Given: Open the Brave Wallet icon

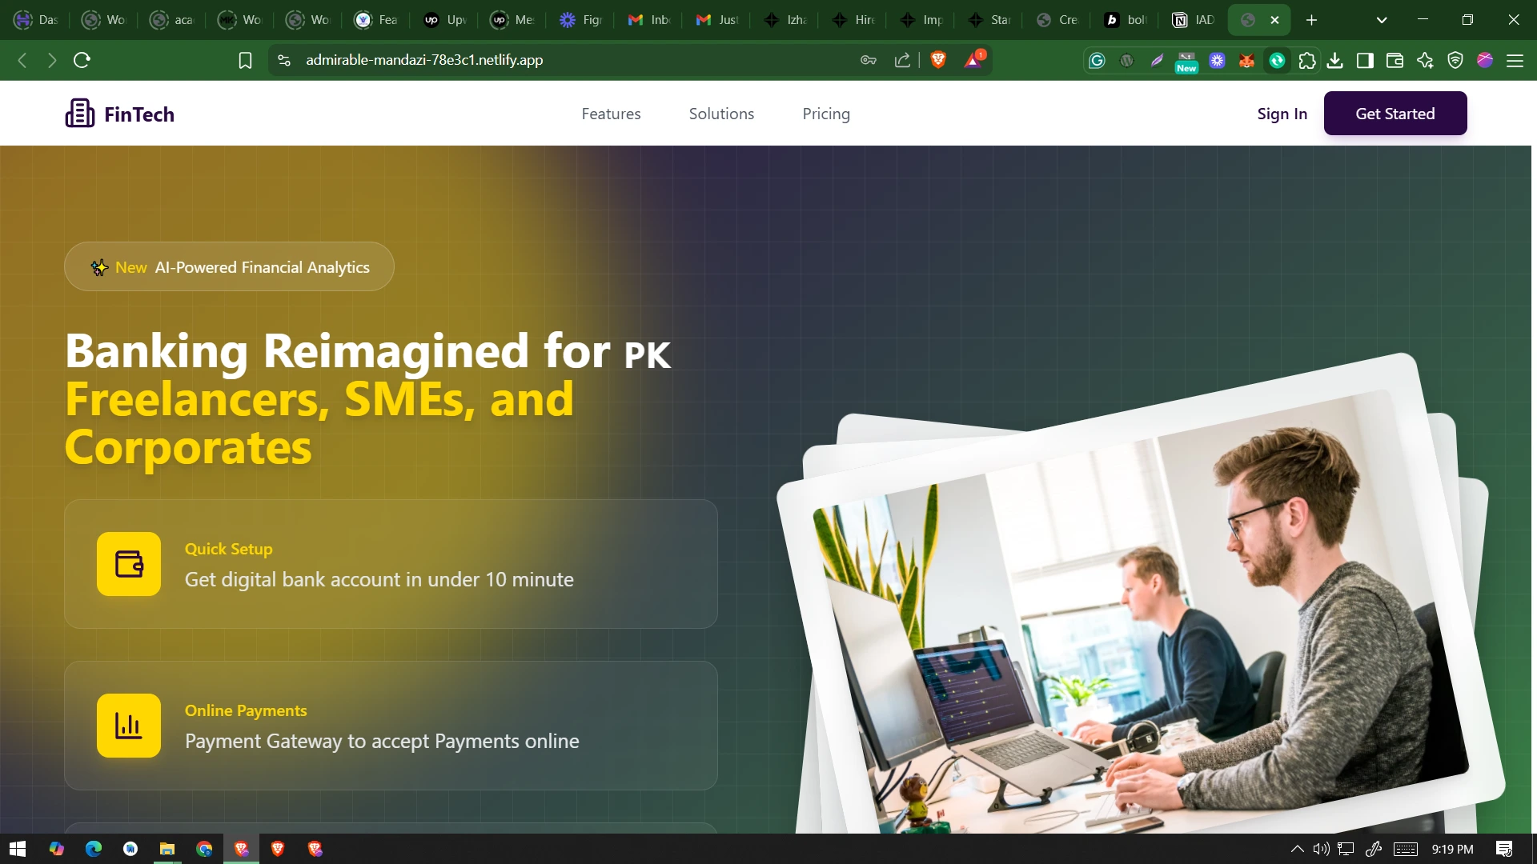Looking at the screenshot, I should pos(1395,60).
